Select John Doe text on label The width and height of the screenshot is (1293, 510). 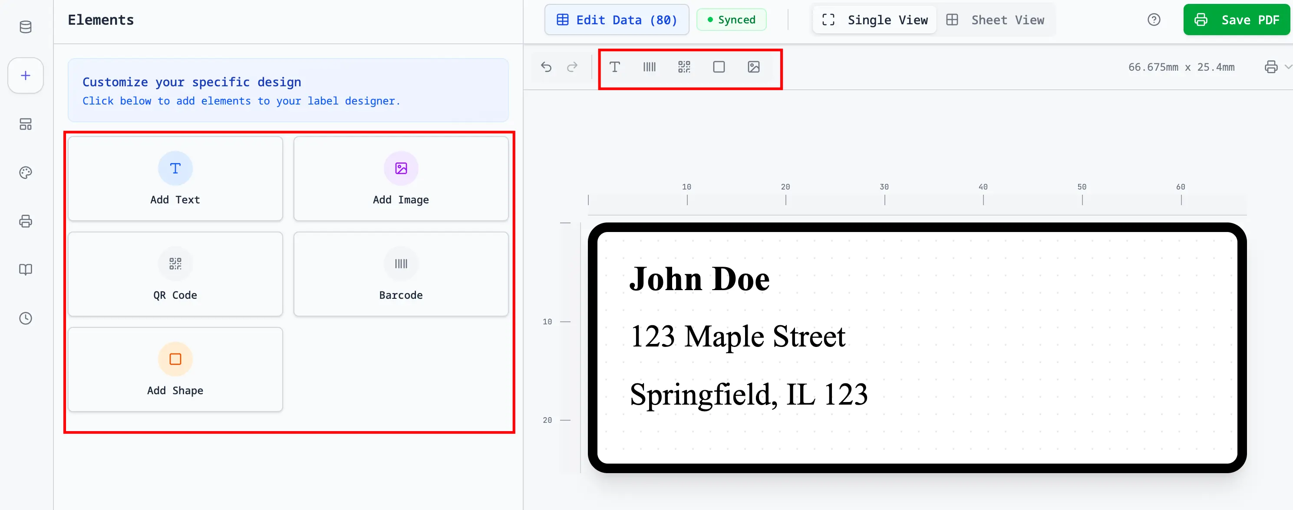point(699,279)
